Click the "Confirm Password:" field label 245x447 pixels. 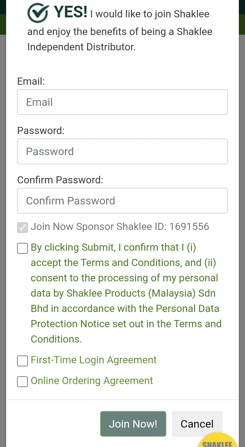[60, 180]
